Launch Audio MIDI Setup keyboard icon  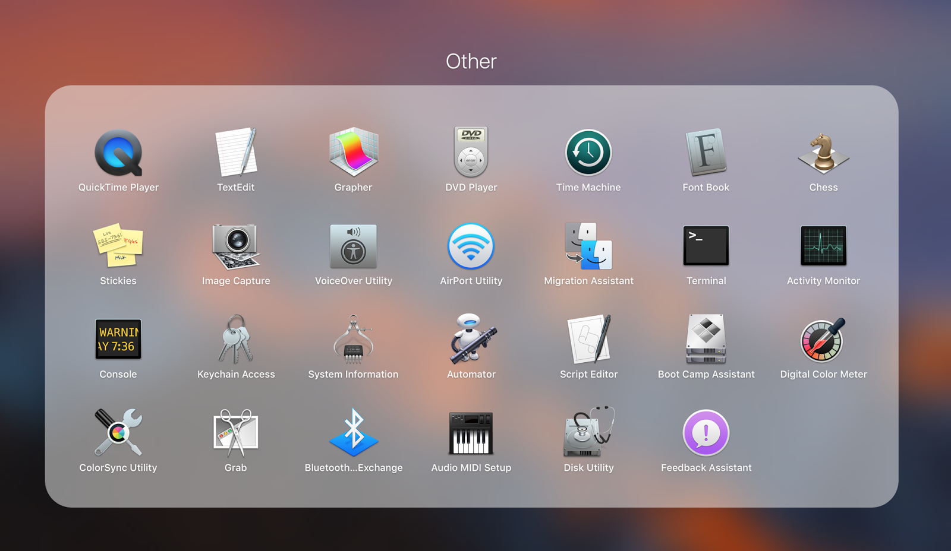click(471, 433)
